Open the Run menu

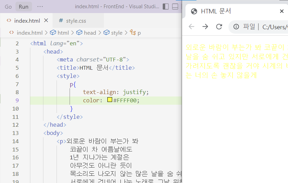coord(23,7)
